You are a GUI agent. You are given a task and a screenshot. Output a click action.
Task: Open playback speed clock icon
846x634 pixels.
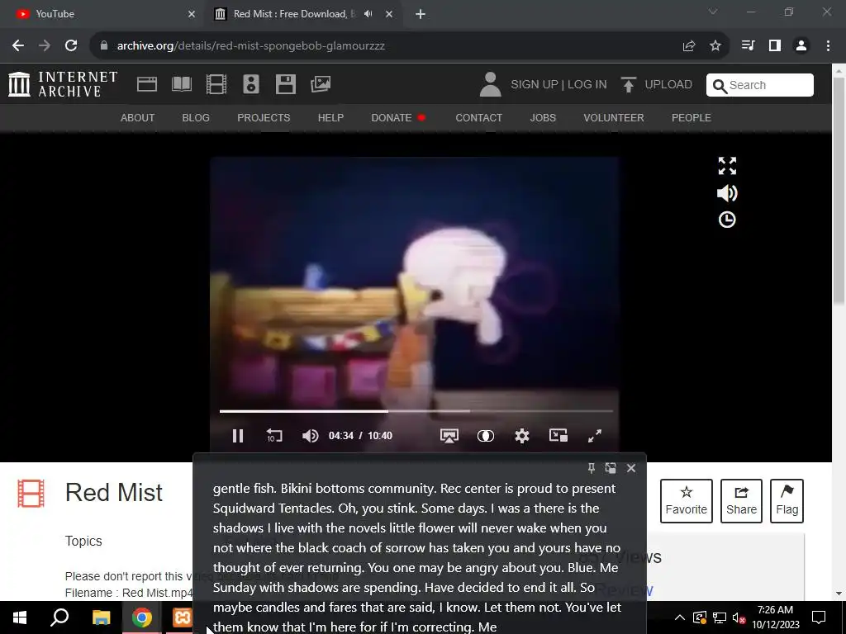click(x=727, y=220)
